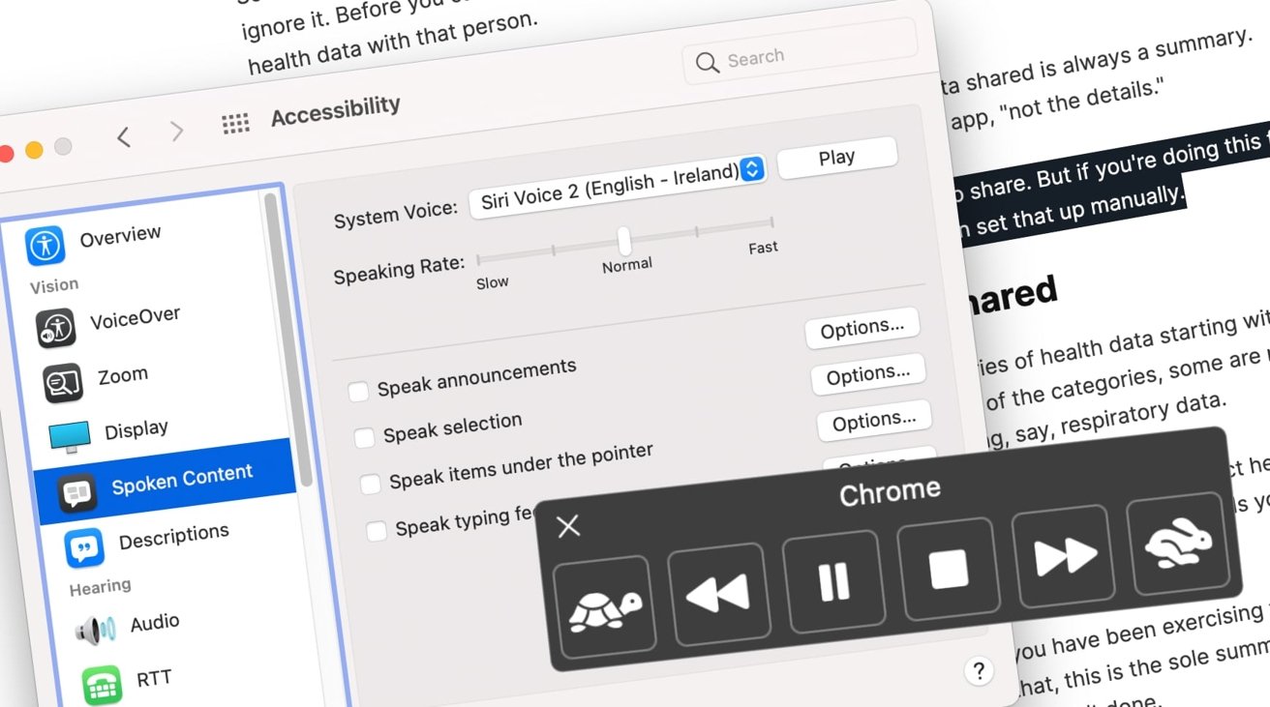Click the help question mark icon

980,670
